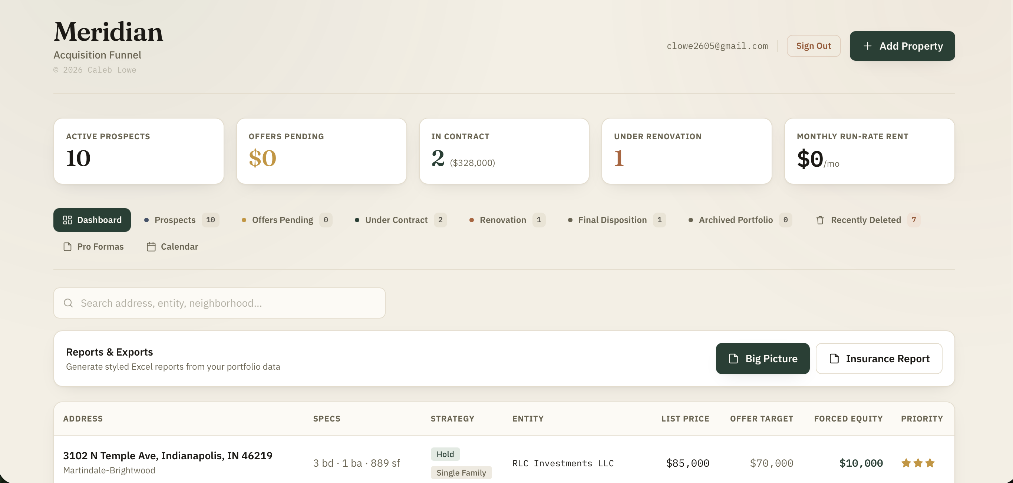The width and height of the screenshot is (1013, 483).
Task: Click the Monthly Run-Rate Rent card
Action: (x=870, y=151)
